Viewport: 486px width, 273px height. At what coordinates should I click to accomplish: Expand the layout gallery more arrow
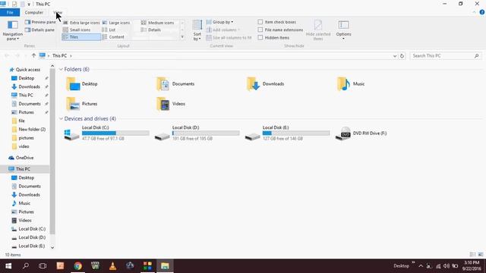[x=182, y=37]
